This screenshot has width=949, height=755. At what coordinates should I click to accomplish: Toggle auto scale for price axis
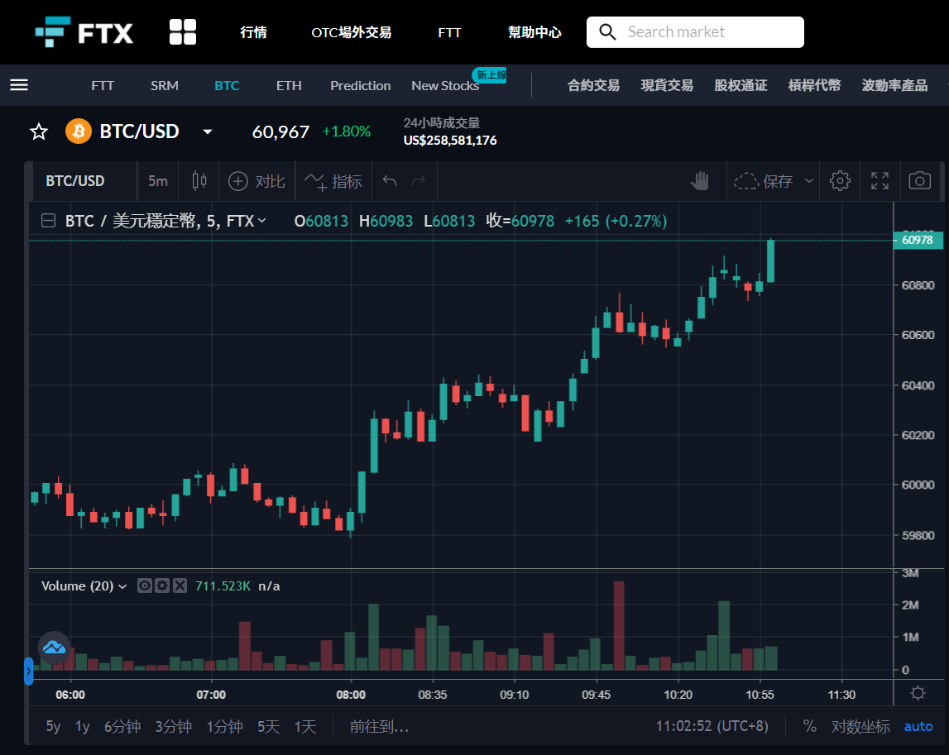point(918,726)
